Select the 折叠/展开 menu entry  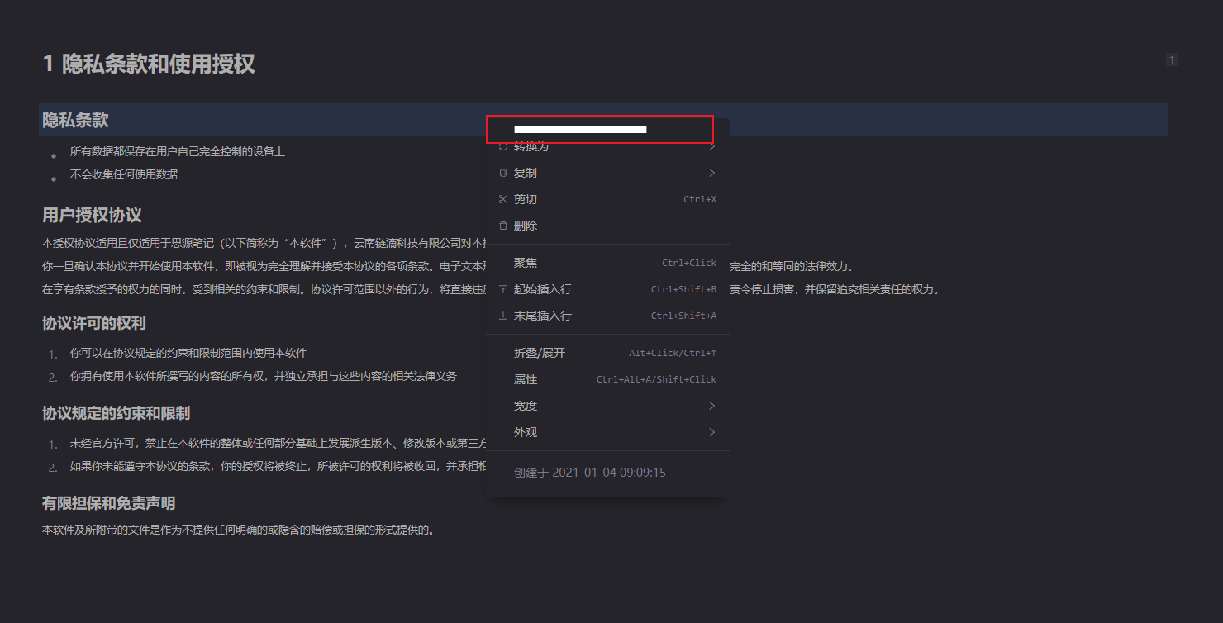coord(607,353)
